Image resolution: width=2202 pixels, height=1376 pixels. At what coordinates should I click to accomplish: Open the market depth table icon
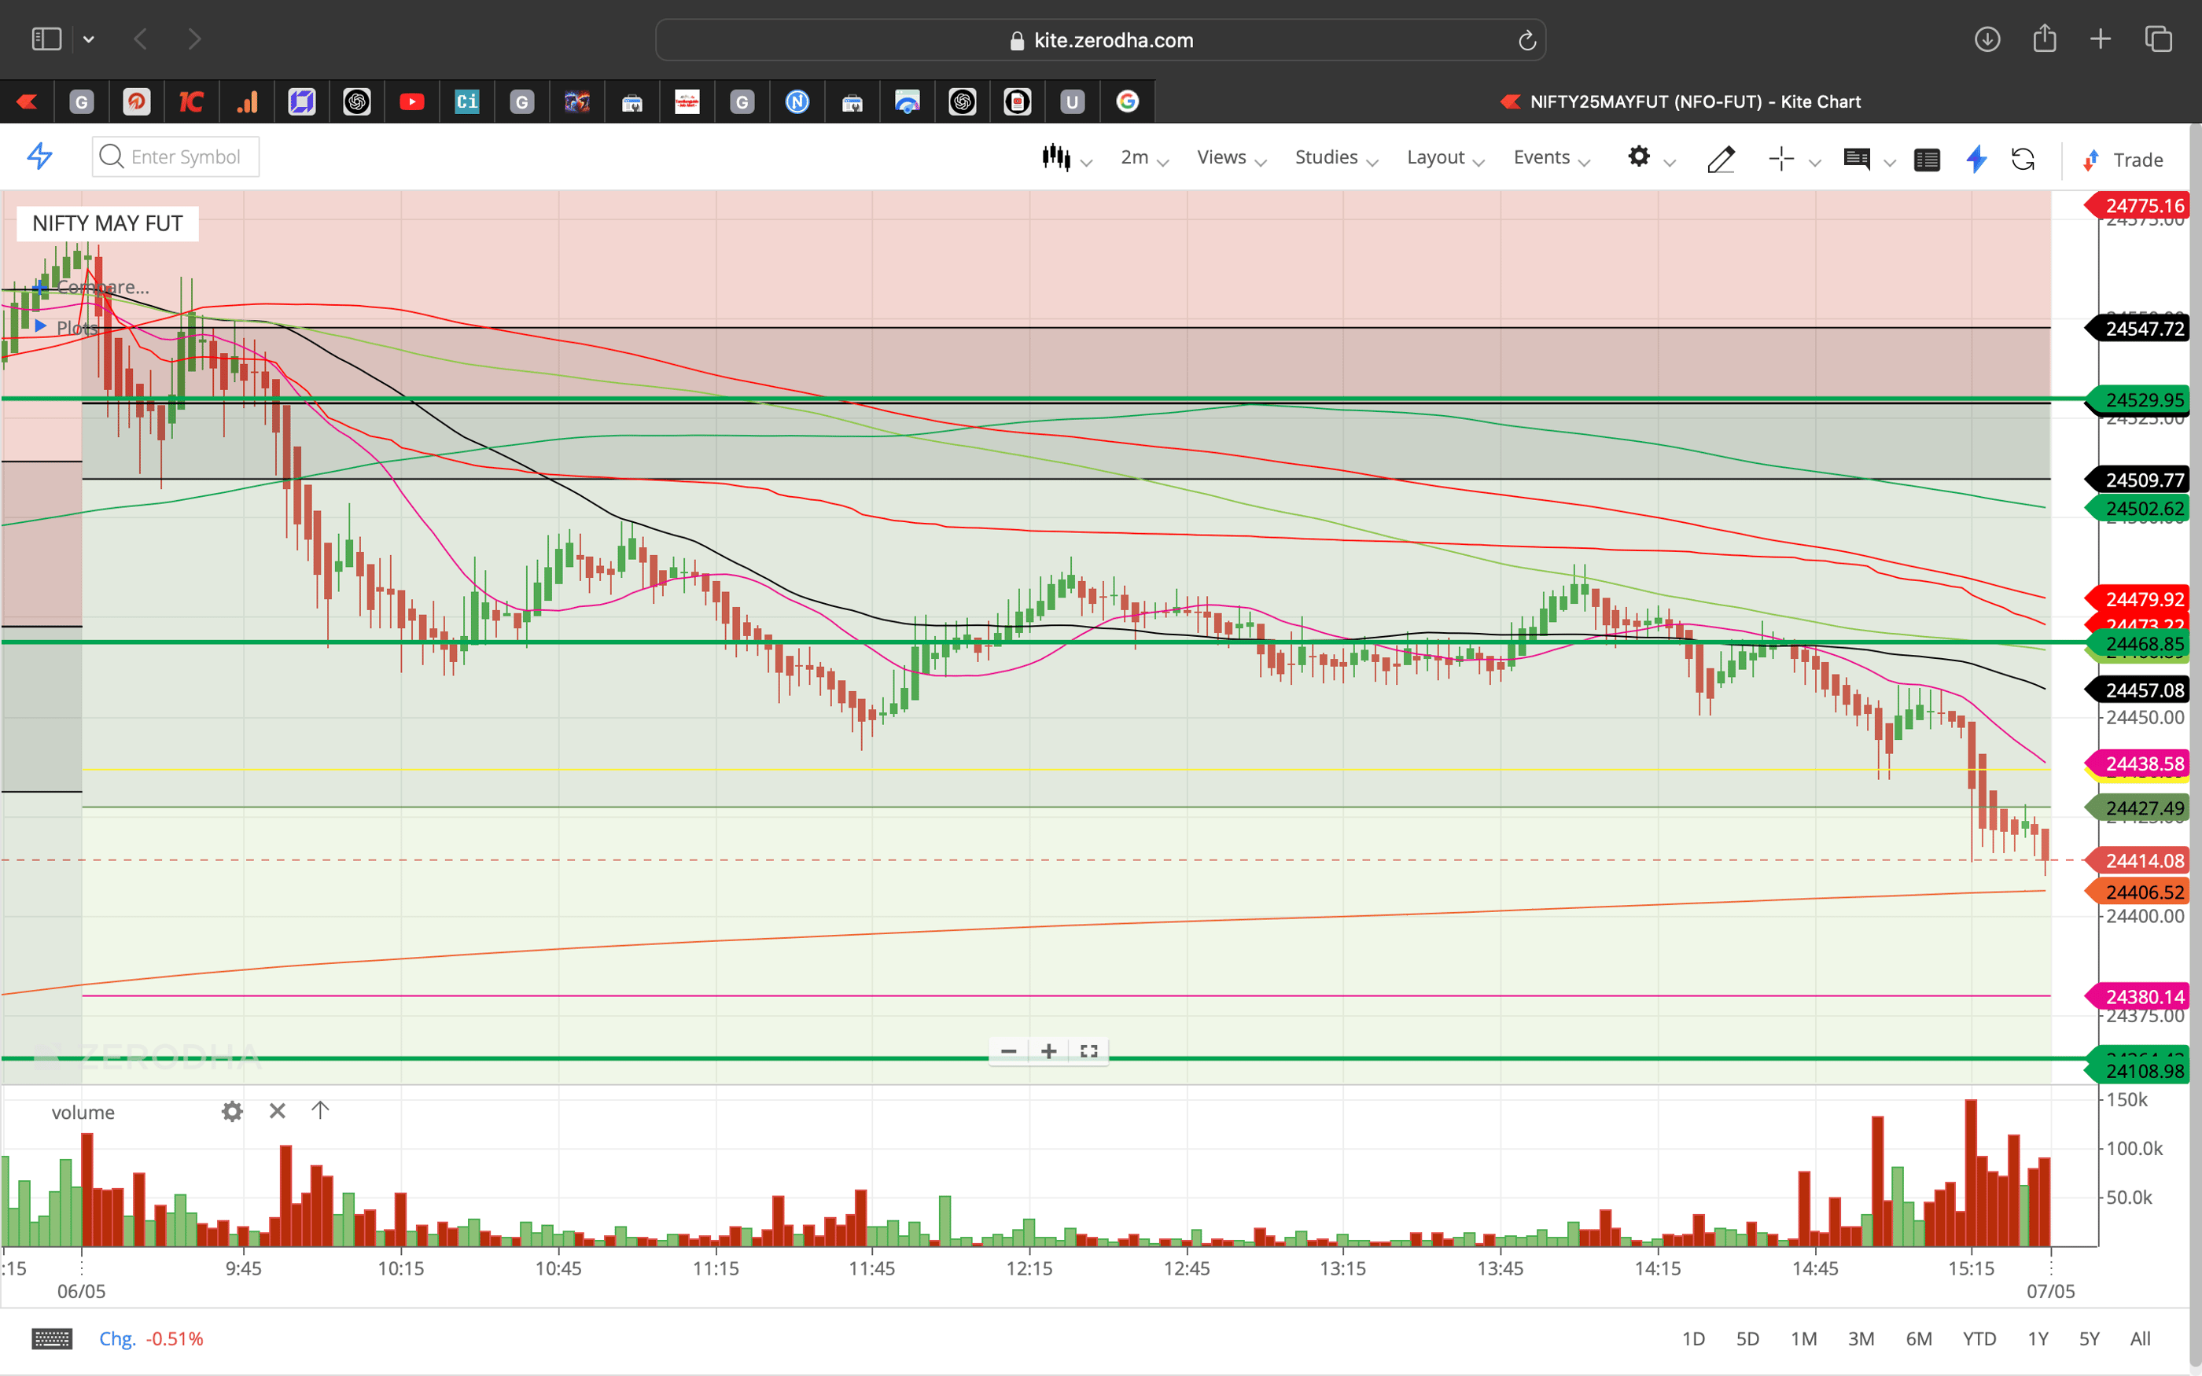point(1928,160)
